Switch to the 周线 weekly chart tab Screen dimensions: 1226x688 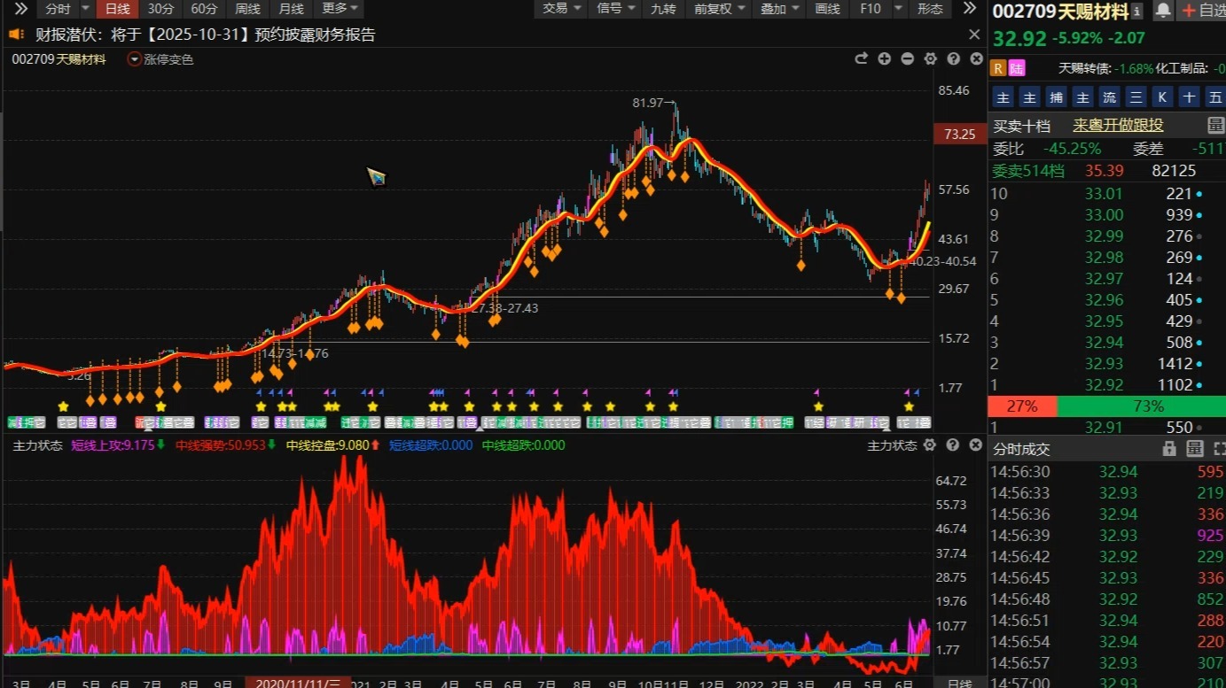click(x=247, y=9)
